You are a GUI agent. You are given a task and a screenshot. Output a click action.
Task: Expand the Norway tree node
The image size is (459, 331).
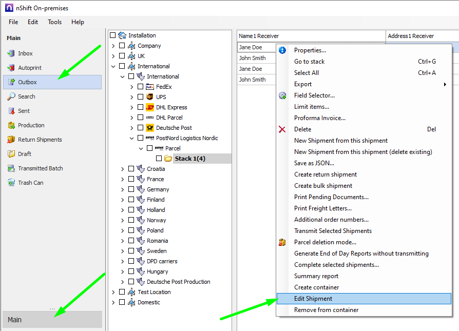coord(122,220)
